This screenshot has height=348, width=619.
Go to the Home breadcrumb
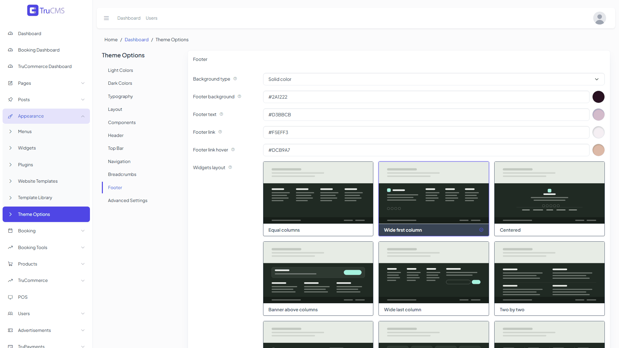click(x=111, y=40)
